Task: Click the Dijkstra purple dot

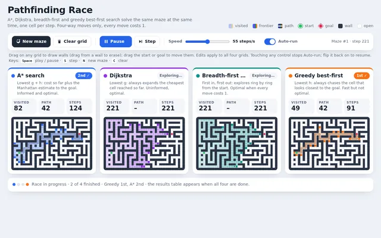Action: tap(105, 76)
